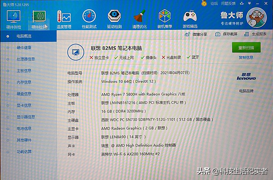Click the 独立显卡 status item

click(99, 58)
